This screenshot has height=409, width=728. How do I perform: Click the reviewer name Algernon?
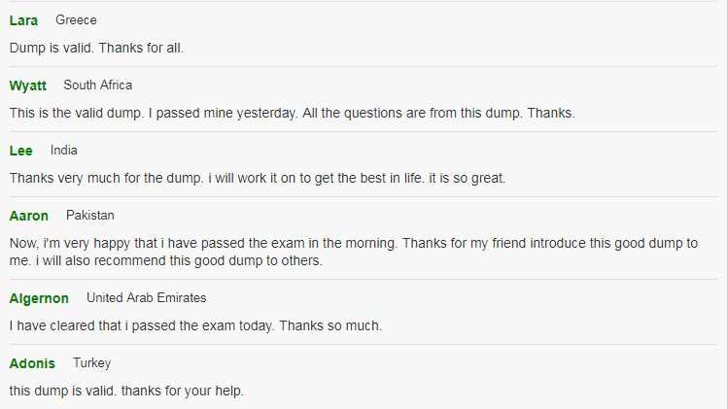(39, 298)
